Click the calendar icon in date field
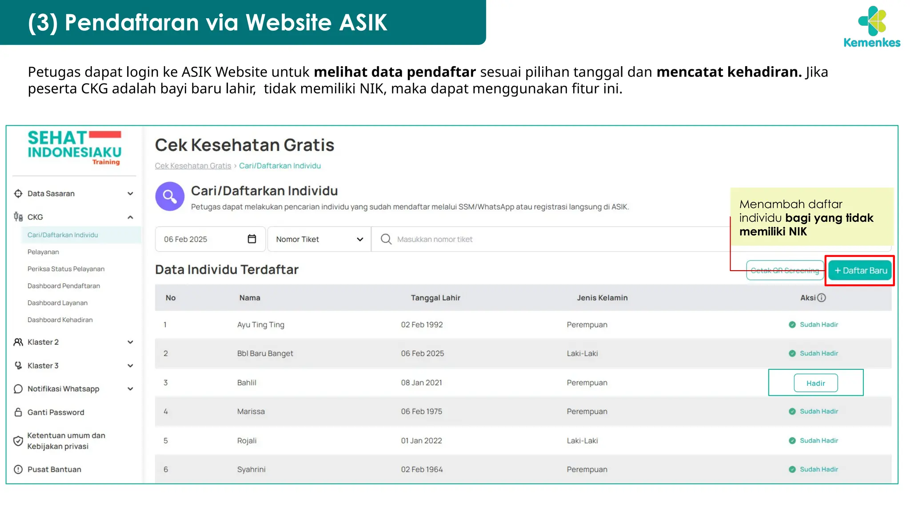This screenshot has height=512, width=910. 251,239
